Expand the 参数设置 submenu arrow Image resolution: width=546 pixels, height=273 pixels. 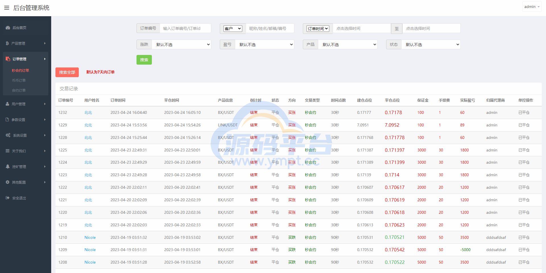pos(45,120)
